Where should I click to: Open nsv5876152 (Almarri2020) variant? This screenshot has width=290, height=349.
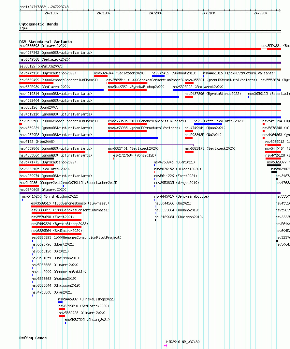click(x=178, y=169)
